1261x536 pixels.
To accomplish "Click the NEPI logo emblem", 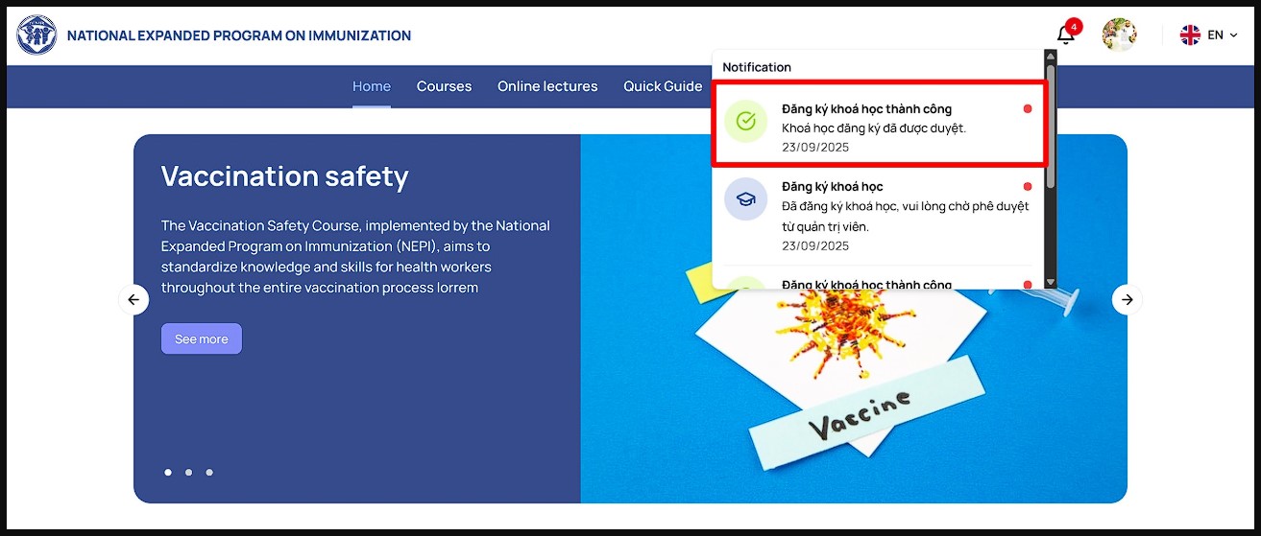I will (x=36, y=35).
